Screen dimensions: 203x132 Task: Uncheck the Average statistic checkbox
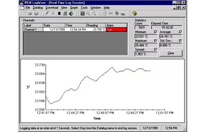180,32
